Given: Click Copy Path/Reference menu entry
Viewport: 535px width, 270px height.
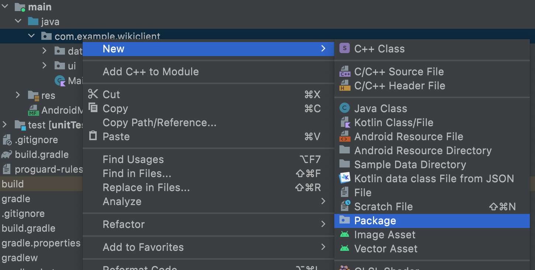Looking at the screenshot, I should (159, 122).
